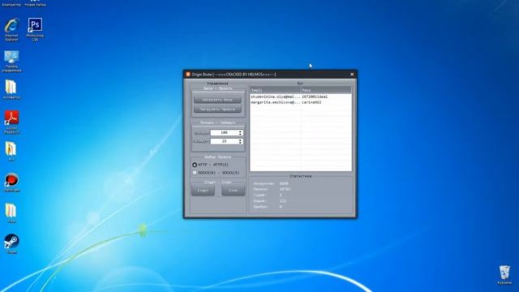Click the Загрузить Базу button
This screenshot has width=519, height=292.
217,100
